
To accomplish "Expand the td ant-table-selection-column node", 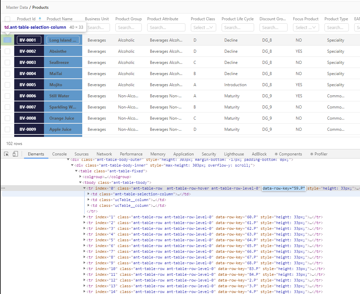I will point(89,194).
